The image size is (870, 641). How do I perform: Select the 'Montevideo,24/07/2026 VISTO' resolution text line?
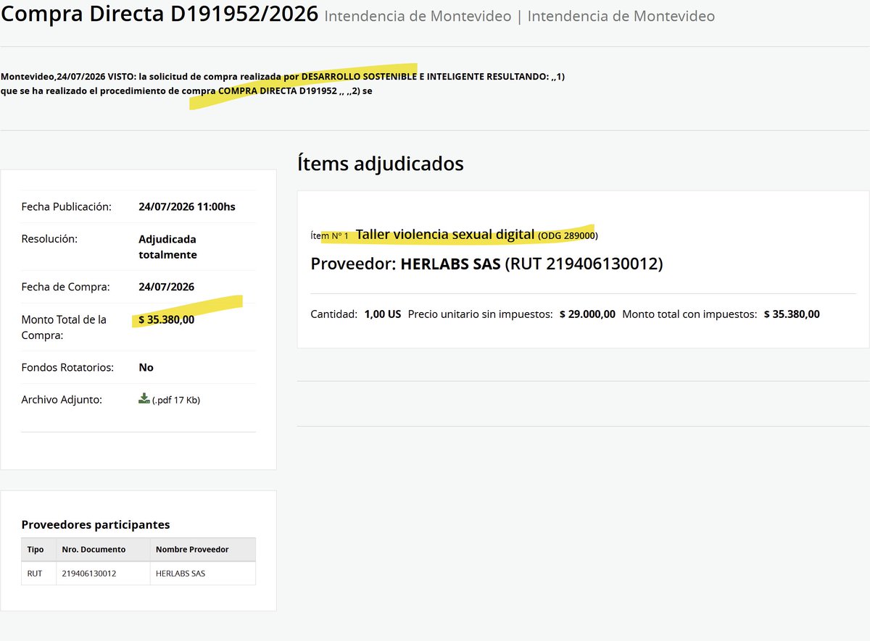pyautogui.click(x=283, y=76)
